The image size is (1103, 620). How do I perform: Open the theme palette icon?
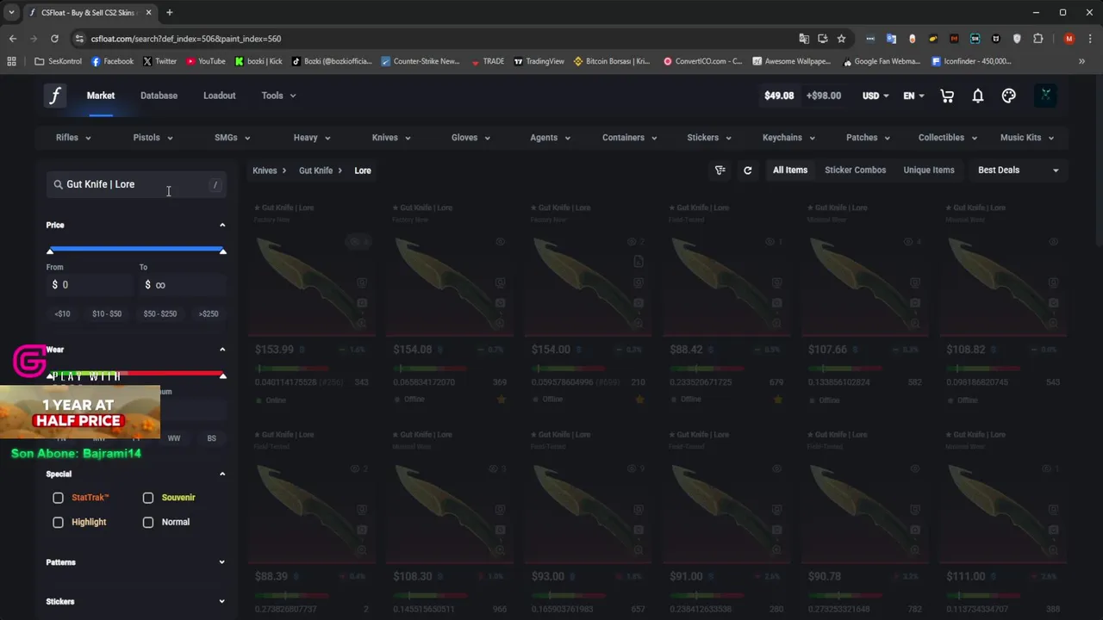point(1009,96)
